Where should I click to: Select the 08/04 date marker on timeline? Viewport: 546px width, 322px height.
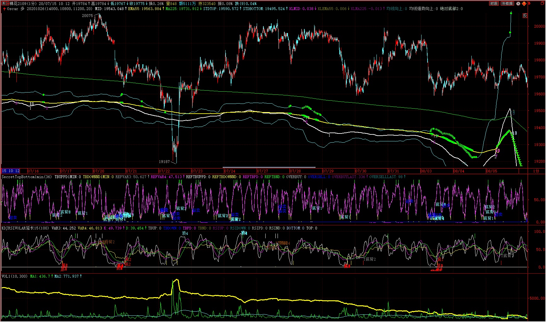tap(459, 171)
